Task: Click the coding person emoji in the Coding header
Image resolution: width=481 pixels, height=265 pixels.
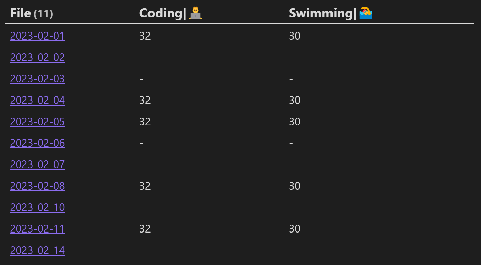Action: pos(196,13)
